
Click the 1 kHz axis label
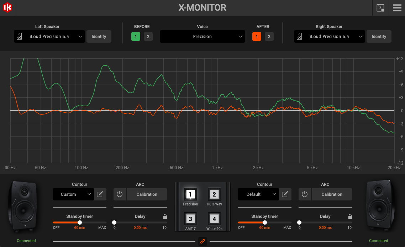pos(217,168)
